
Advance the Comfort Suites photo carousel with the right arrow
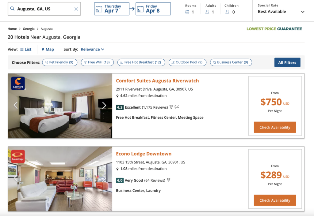coord(104,105)
